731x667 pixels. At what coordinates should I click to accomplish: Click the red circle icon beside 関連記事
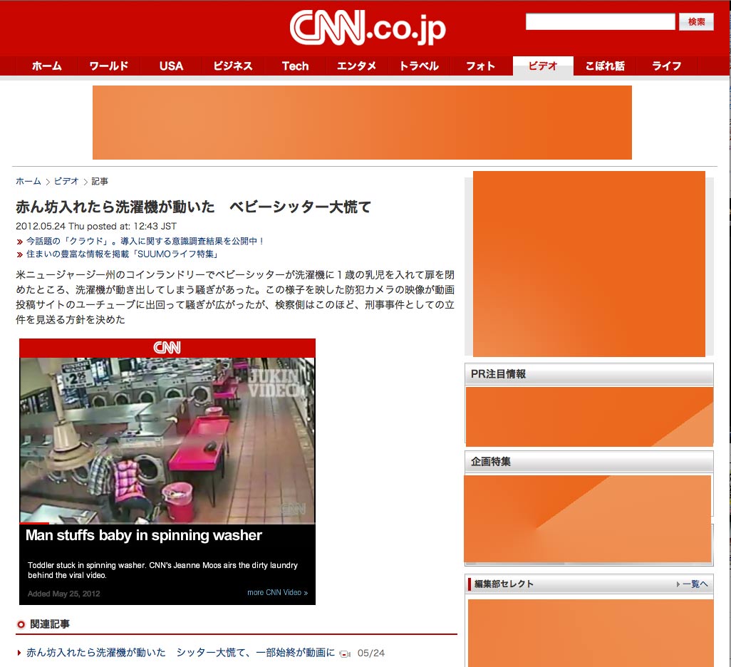coord(21,624)
